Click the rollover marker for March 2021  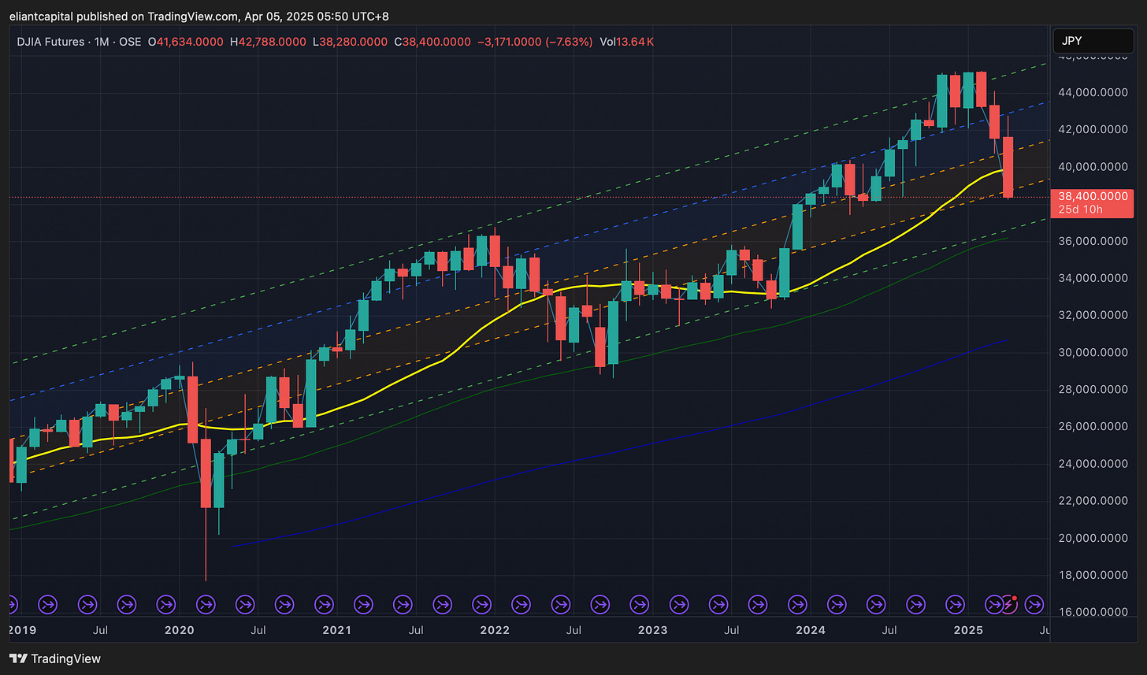pos(363,605)
